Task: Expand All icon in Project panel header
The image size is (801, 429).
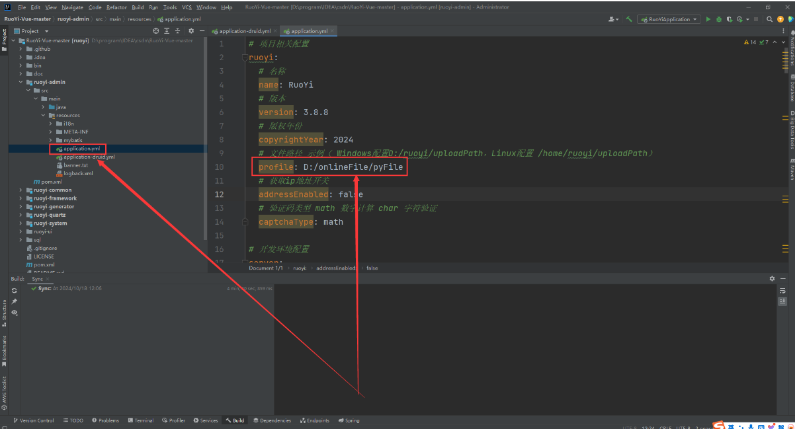Action: click(x=167, y=31)
